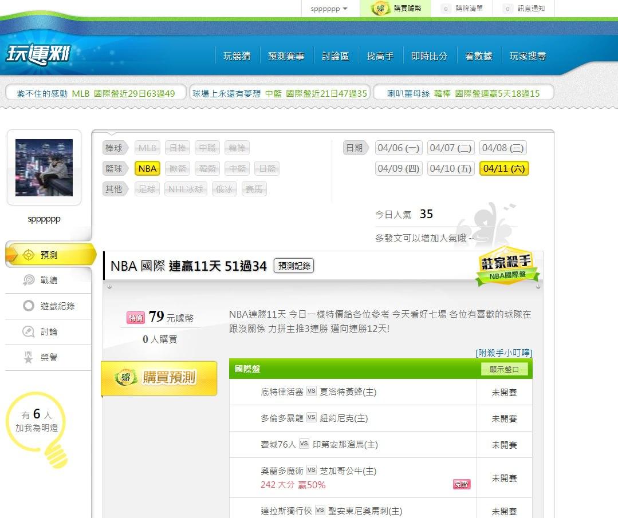Select the 賽馬 filter
Image resolution: width=618 pixels, height=518 pixels.
pyautogui.click(x=254, y=189)
